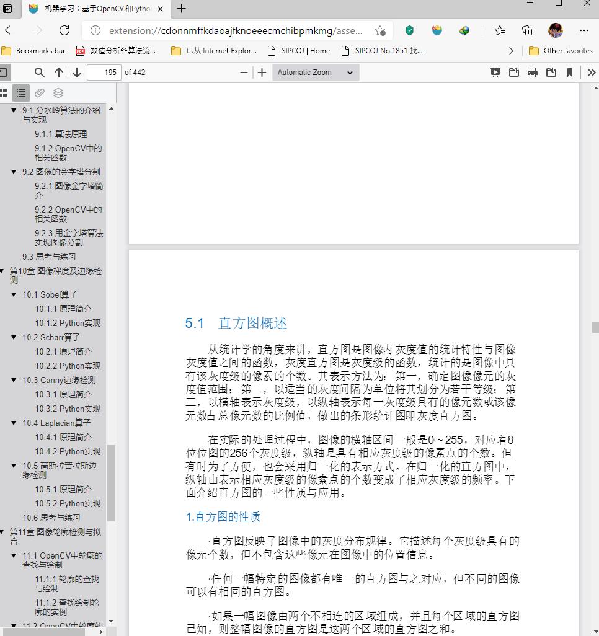This screenshot has height=636, width=599.
Task: Click the extension URL address bar
Action: 236,31
